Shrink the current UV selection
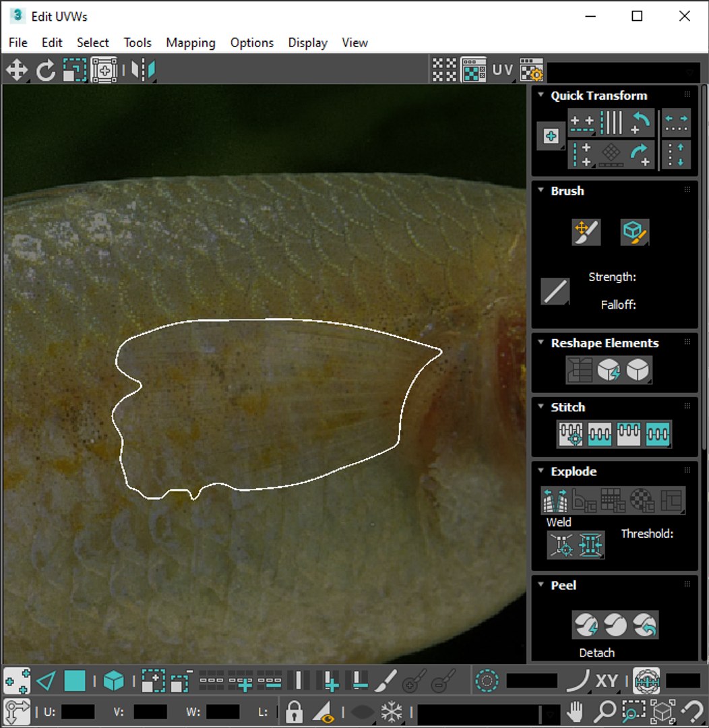 (x=181, y=681)
